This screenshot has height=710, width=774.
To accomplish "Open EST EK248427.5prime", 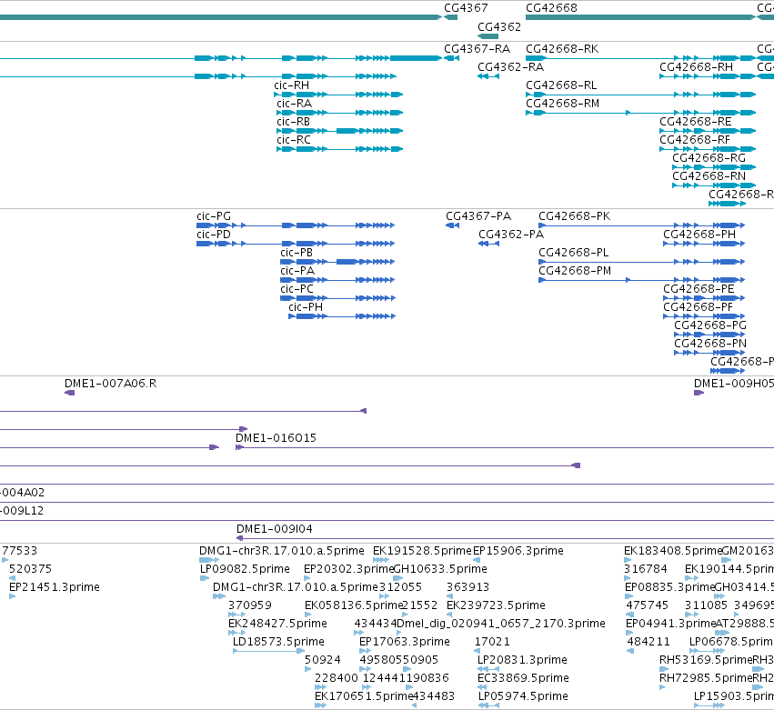I will (x=277, y=624).
